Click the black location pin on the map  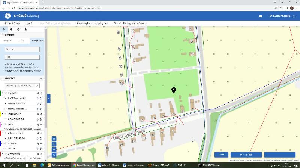click(x=174, y=90)
